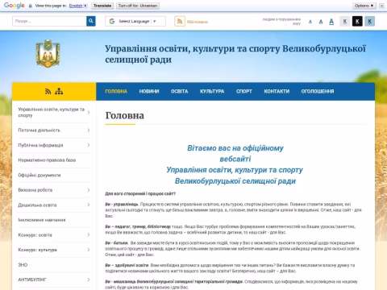Expand the Поточна діяльність submenu

89,130
